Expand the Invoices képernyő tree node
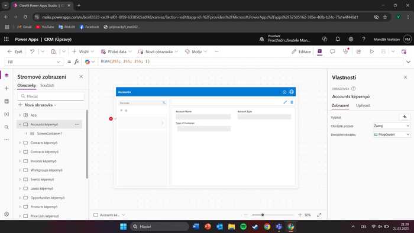Screen dimensions: 414x233 coord(20,161)
